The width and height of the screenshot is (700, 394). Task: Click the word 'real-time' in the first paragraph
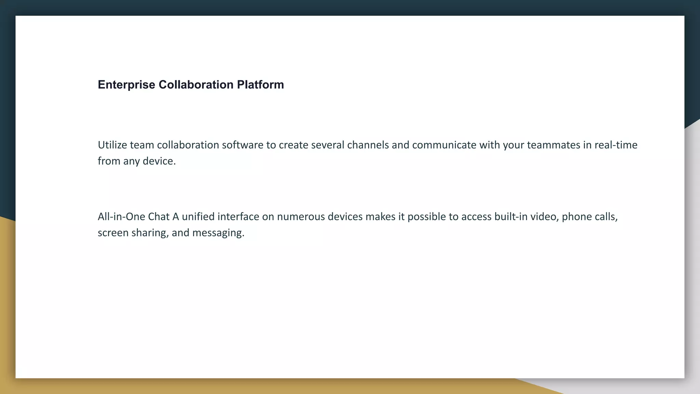tap(616, 145)
